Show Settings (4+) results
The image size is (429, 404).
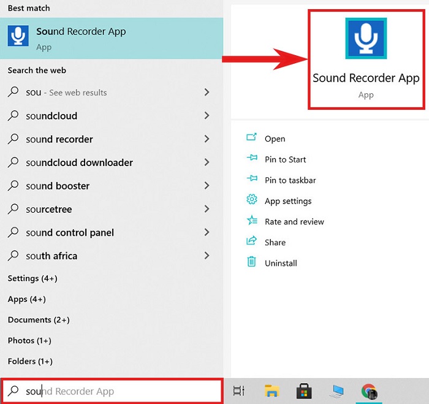[32, 278]
